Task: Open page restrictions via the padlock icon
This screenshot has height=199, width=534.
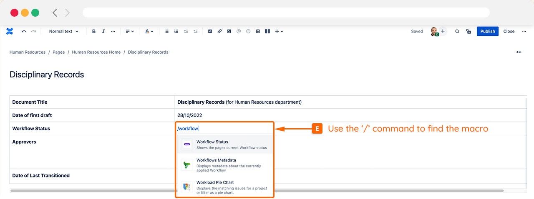Action: pyautogui.click(x=469, y=31)
